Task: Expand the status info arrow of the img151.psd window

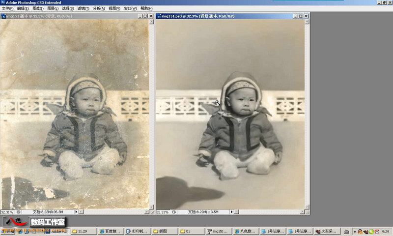Action: pos(231,212)
